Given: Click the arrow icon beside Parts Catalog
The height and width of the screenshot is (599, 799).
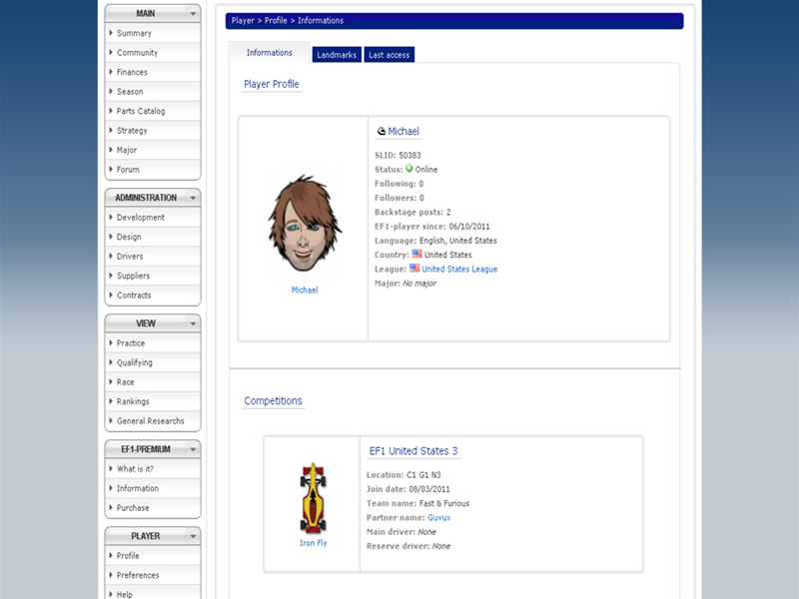Looking at the screenshot, I should pos(112,111).
